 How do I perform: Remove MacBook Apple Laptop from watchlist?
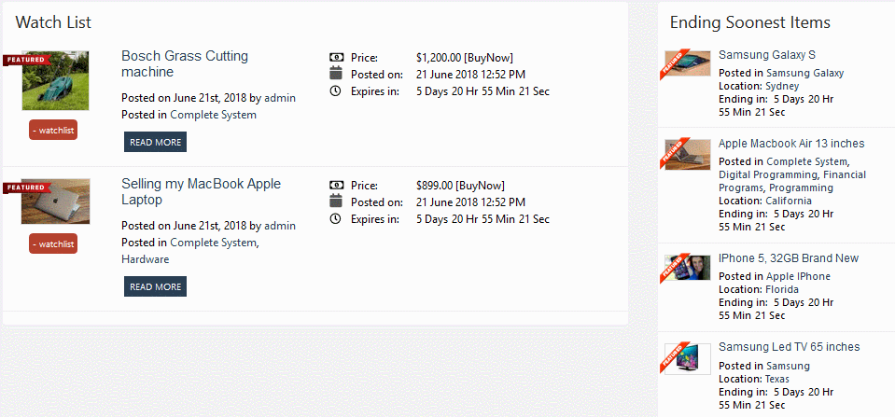tap(53, 244)
